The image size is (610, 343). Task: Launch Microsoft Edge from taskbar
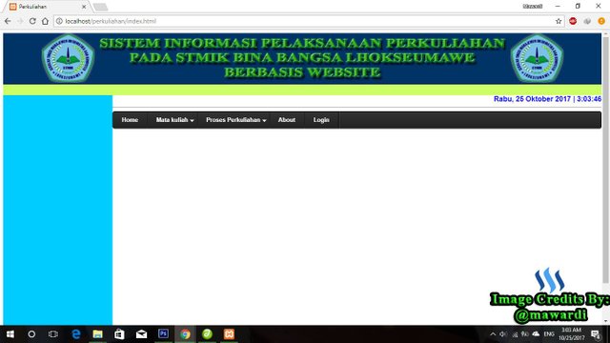click(76, 334)
